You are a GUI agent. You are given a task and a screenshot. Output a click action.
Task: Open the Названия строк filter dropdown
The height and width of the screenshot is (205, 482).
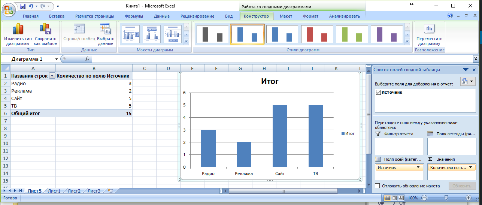52,76
